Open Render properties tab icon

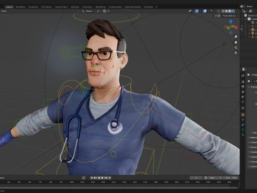243,81
